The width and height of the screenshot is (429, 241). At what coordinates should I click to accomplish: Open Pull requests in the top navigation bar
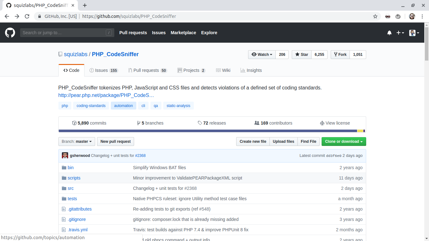pos(133,33)
